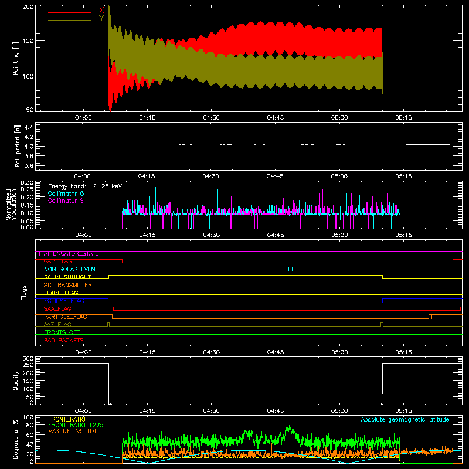Click the 'Degrees or %' axis title
469x469 pixels.
[16, 439]
